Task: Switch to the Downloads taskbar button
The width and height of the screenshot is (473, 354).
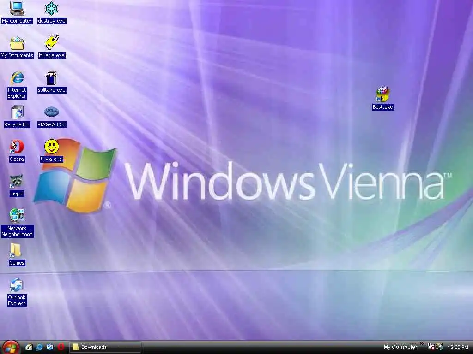Action: tap(105, 347)
